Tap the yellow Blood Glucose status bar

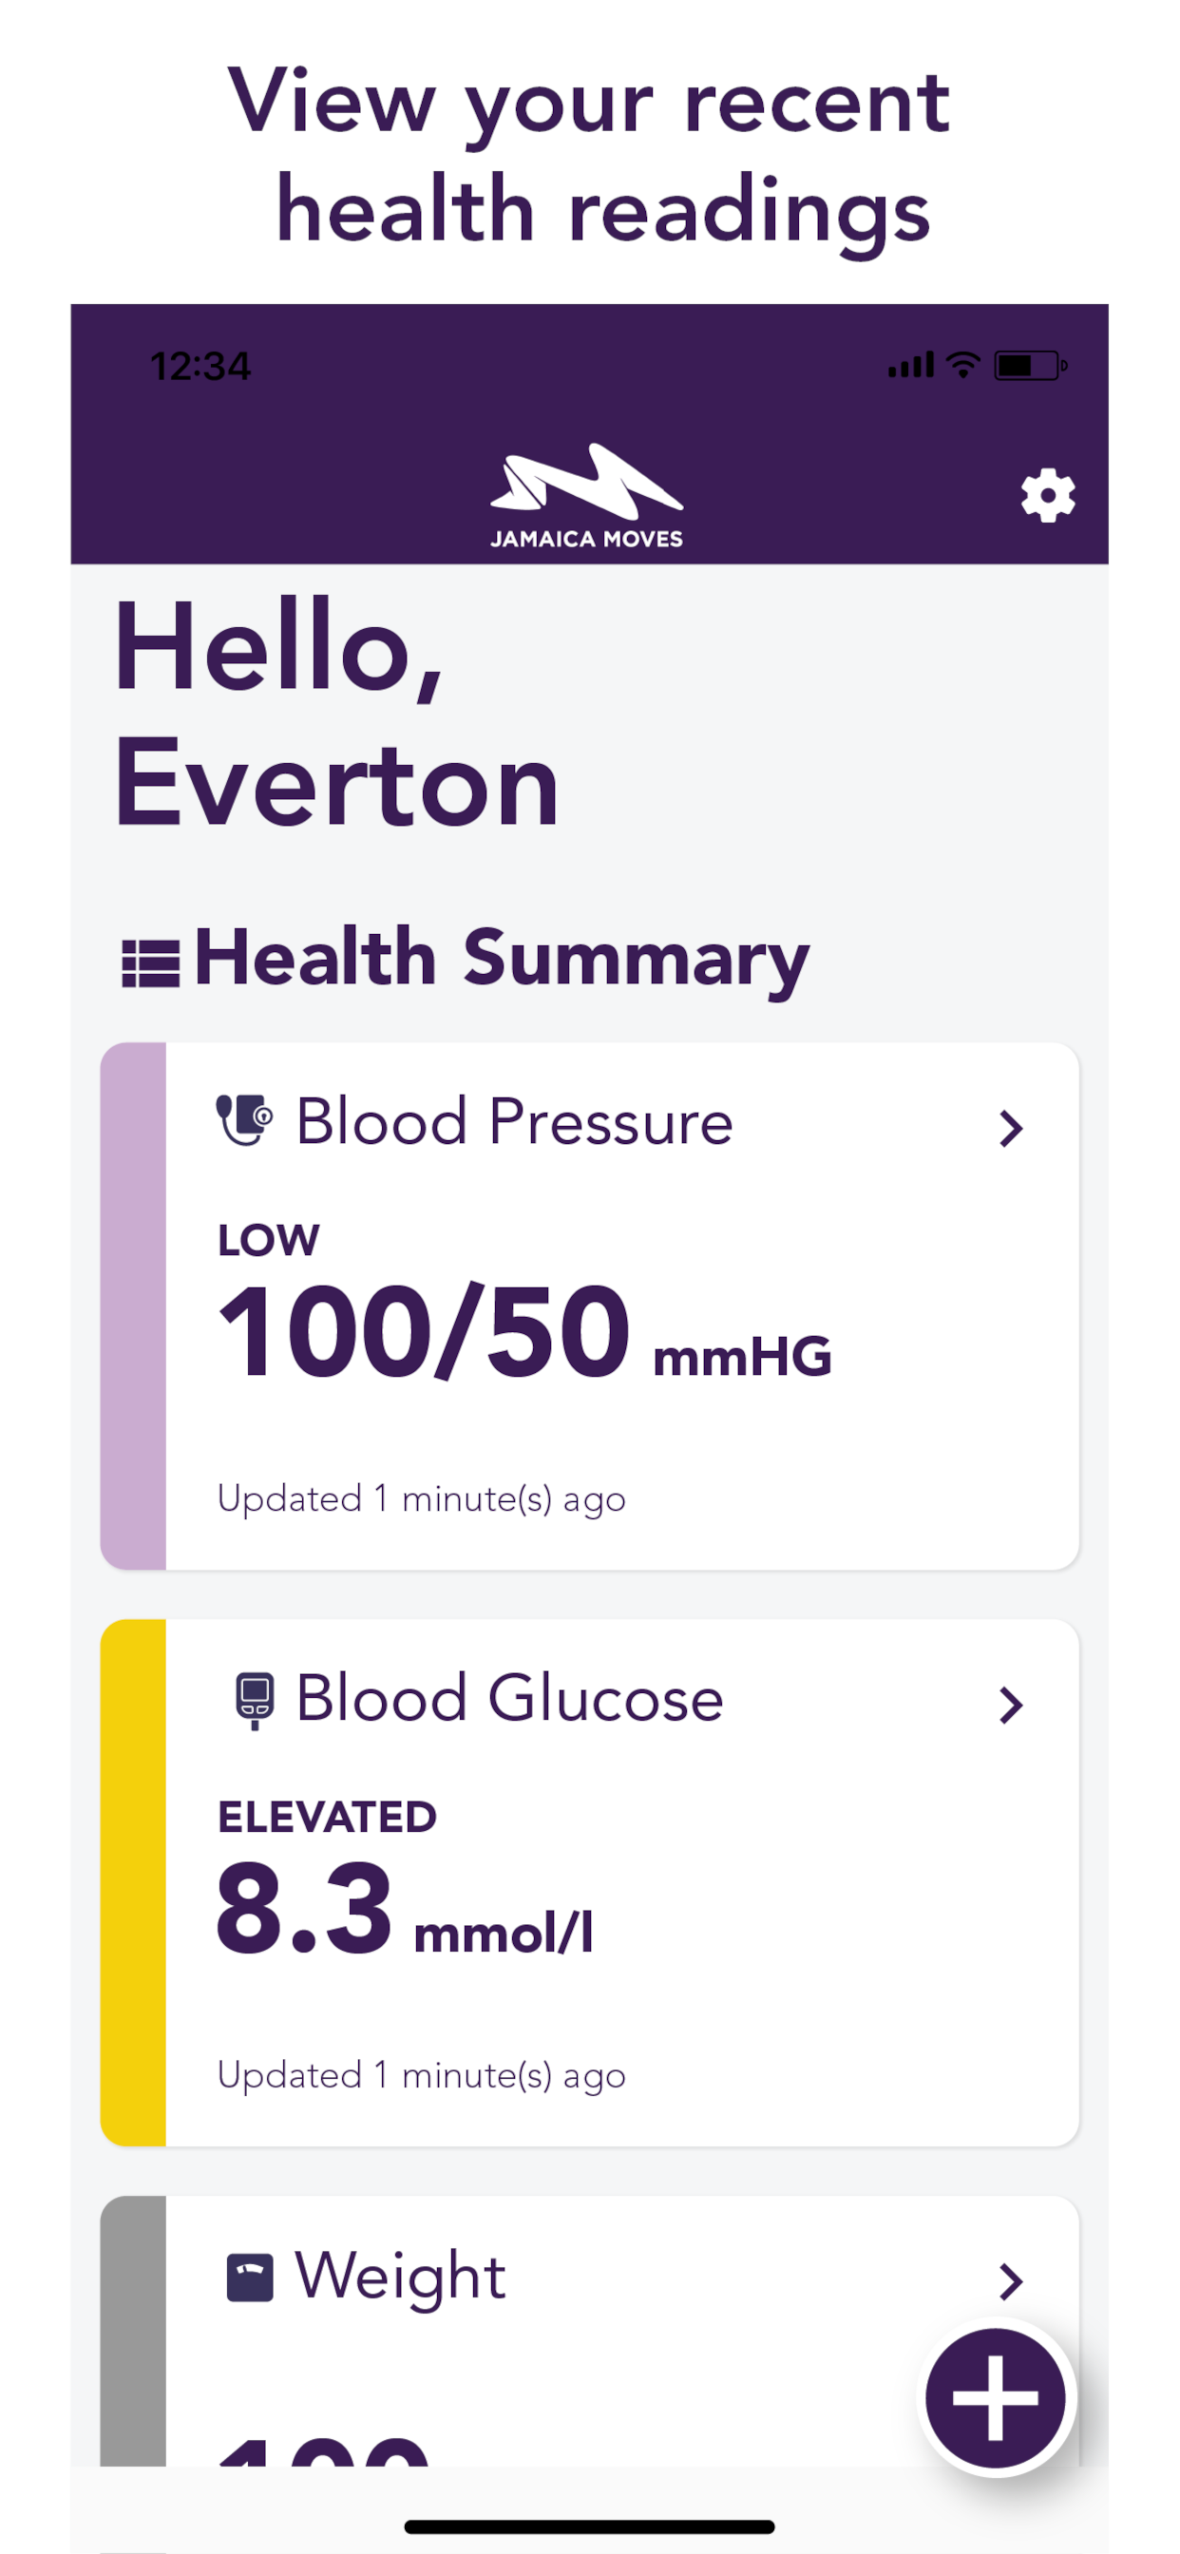point(133,1882)
